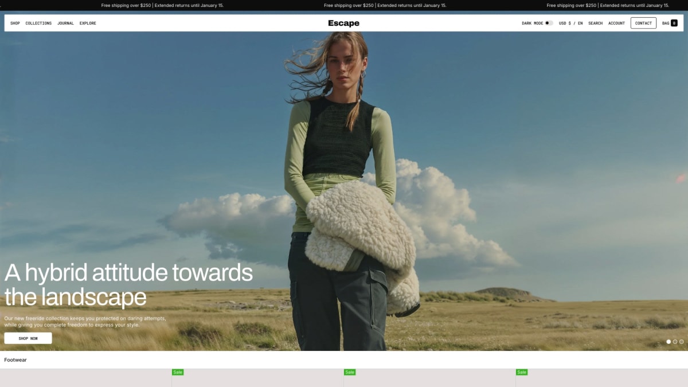
Task: Go to the Journal page
Action: 65,23
